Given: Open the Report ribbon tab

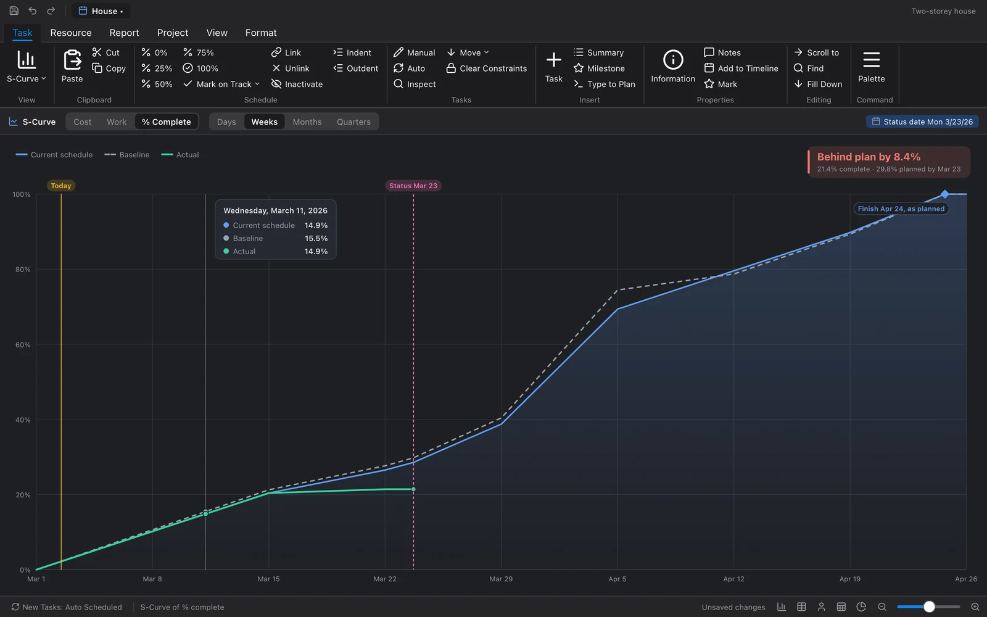Looking at the screenshot, I should pyautogui.click(x=124, y=33).
